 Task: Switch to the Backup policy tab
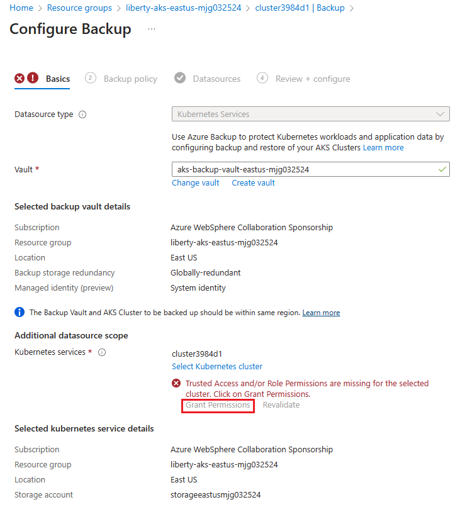click(130, 79)
